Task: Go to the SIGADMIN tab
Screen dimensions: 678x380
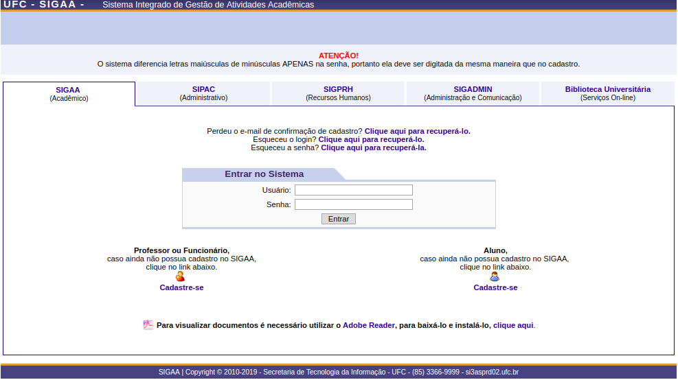Action: (x=473, y=93)
